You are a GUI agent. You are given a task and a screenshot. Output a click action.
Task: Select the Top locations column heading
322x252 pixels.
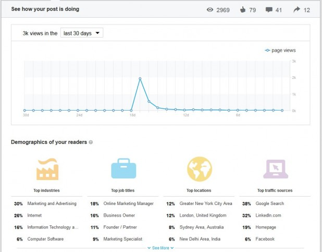click(199, 190)
